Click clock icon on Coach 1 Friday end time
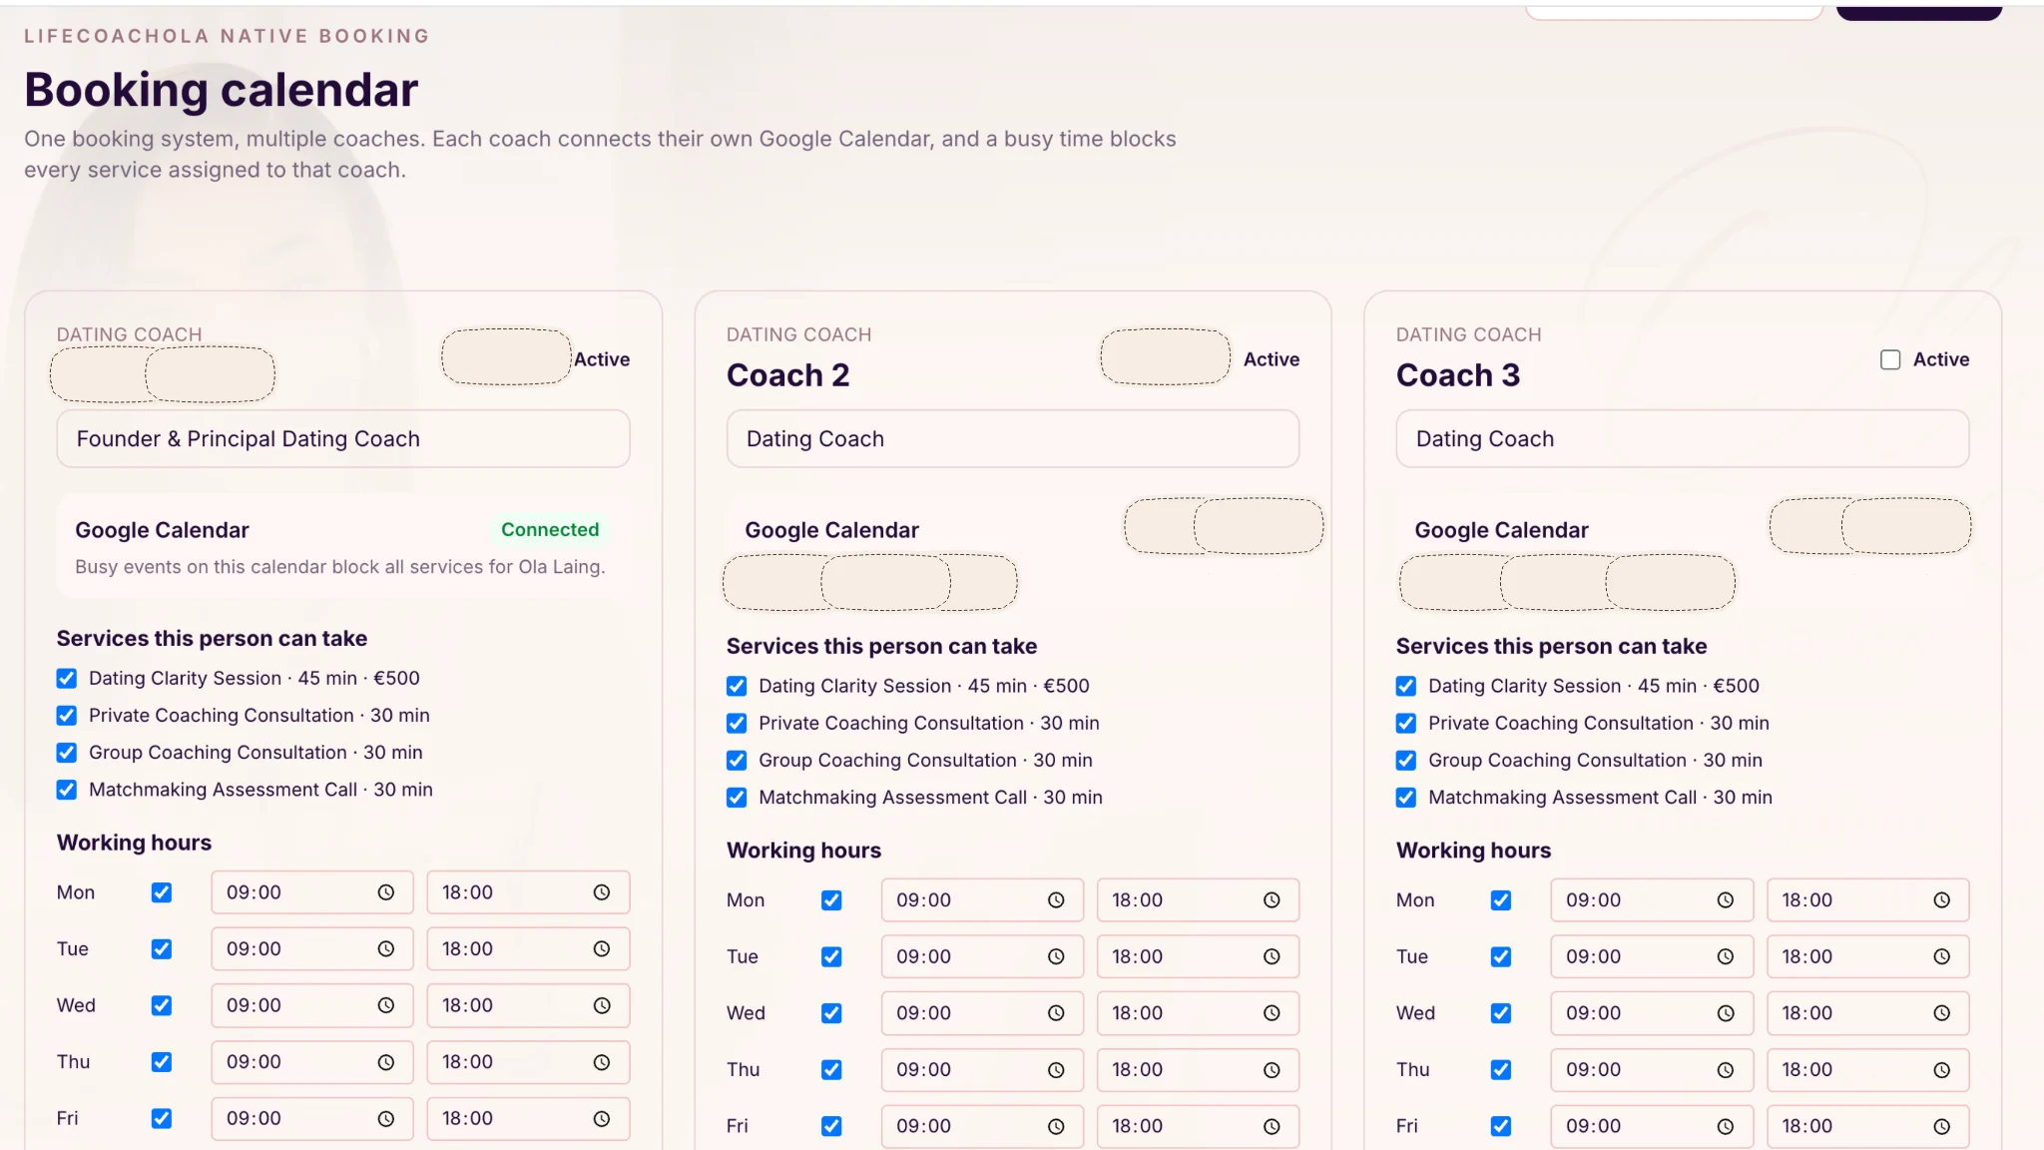The width and height of the screenshot is (2044, 1150). 602,1119
